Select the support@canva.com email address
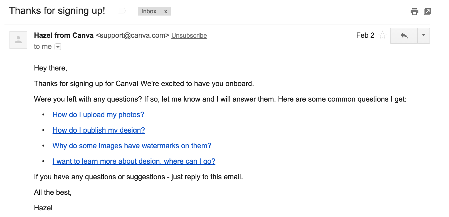 click(132, 35)
